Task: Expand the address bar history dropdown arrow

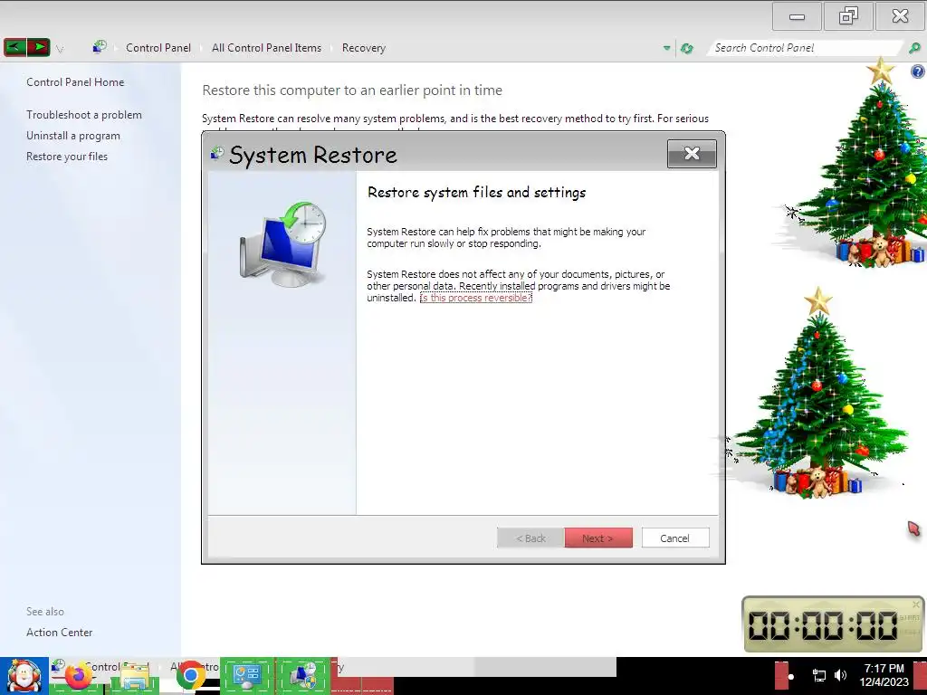Action: point(667,49)
